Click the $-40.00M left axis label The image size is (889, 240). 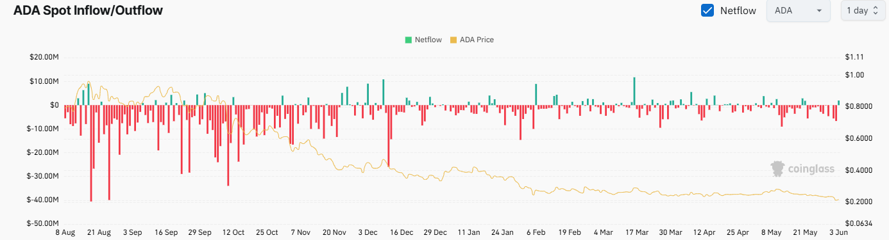point(43,200)
